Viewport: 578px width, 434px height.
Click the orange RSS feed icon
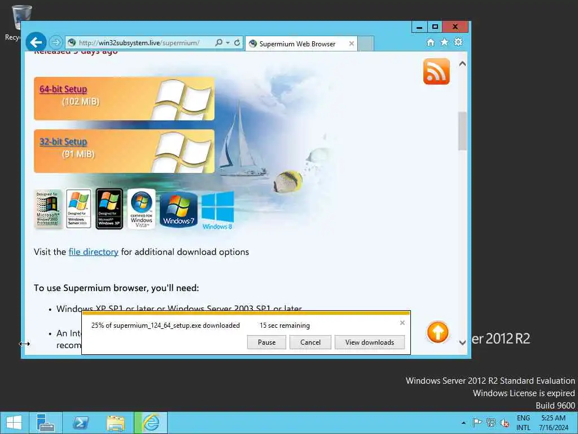(x=436, y=71)
